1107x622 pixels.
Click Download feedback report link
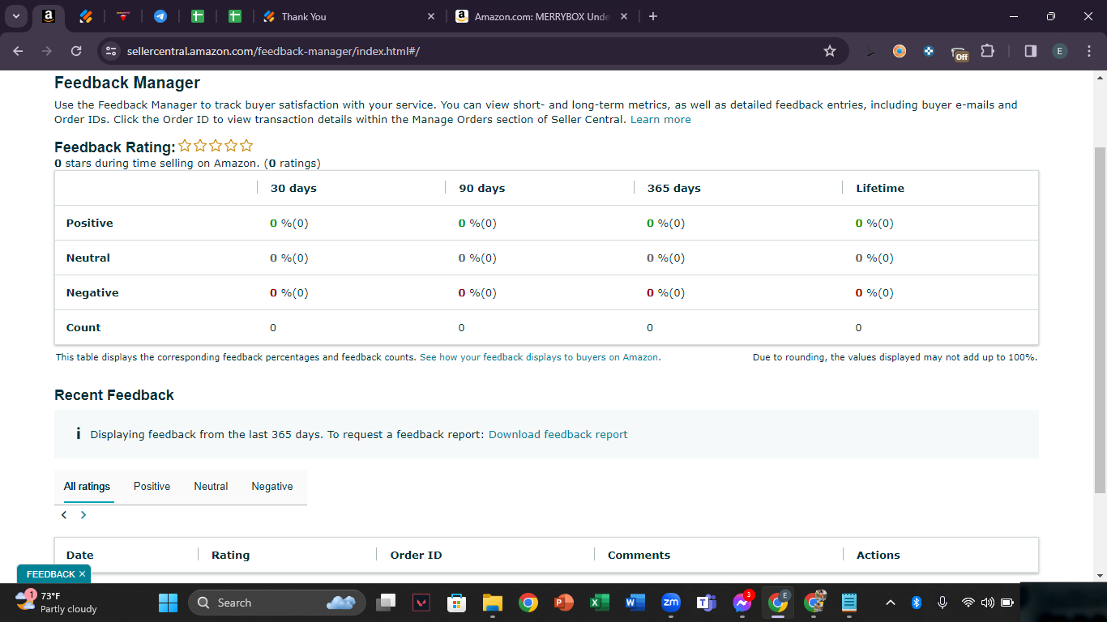pos(558,434)
